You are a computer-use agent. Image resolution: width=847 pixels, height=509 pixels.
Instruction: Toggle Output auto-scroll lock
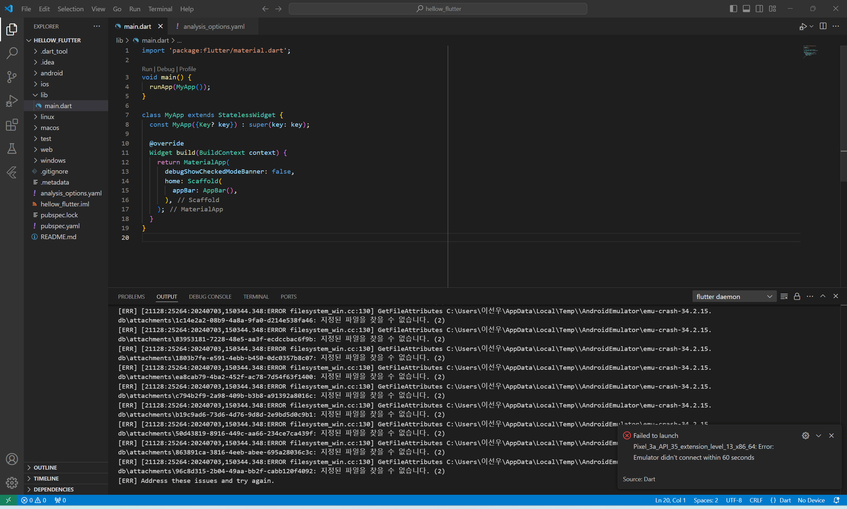[797, 296]
